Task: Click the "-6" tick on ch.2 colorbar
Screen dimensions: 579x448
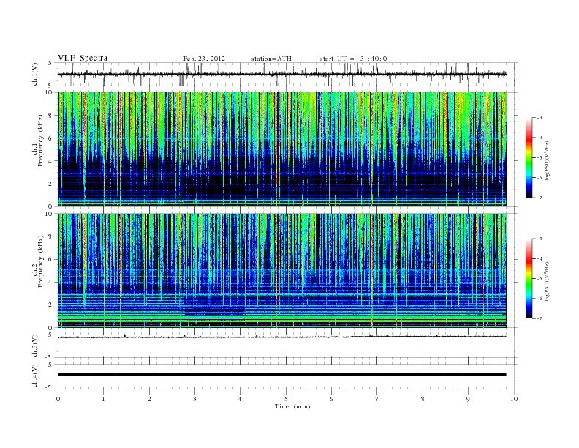Action: click(540, 299)
